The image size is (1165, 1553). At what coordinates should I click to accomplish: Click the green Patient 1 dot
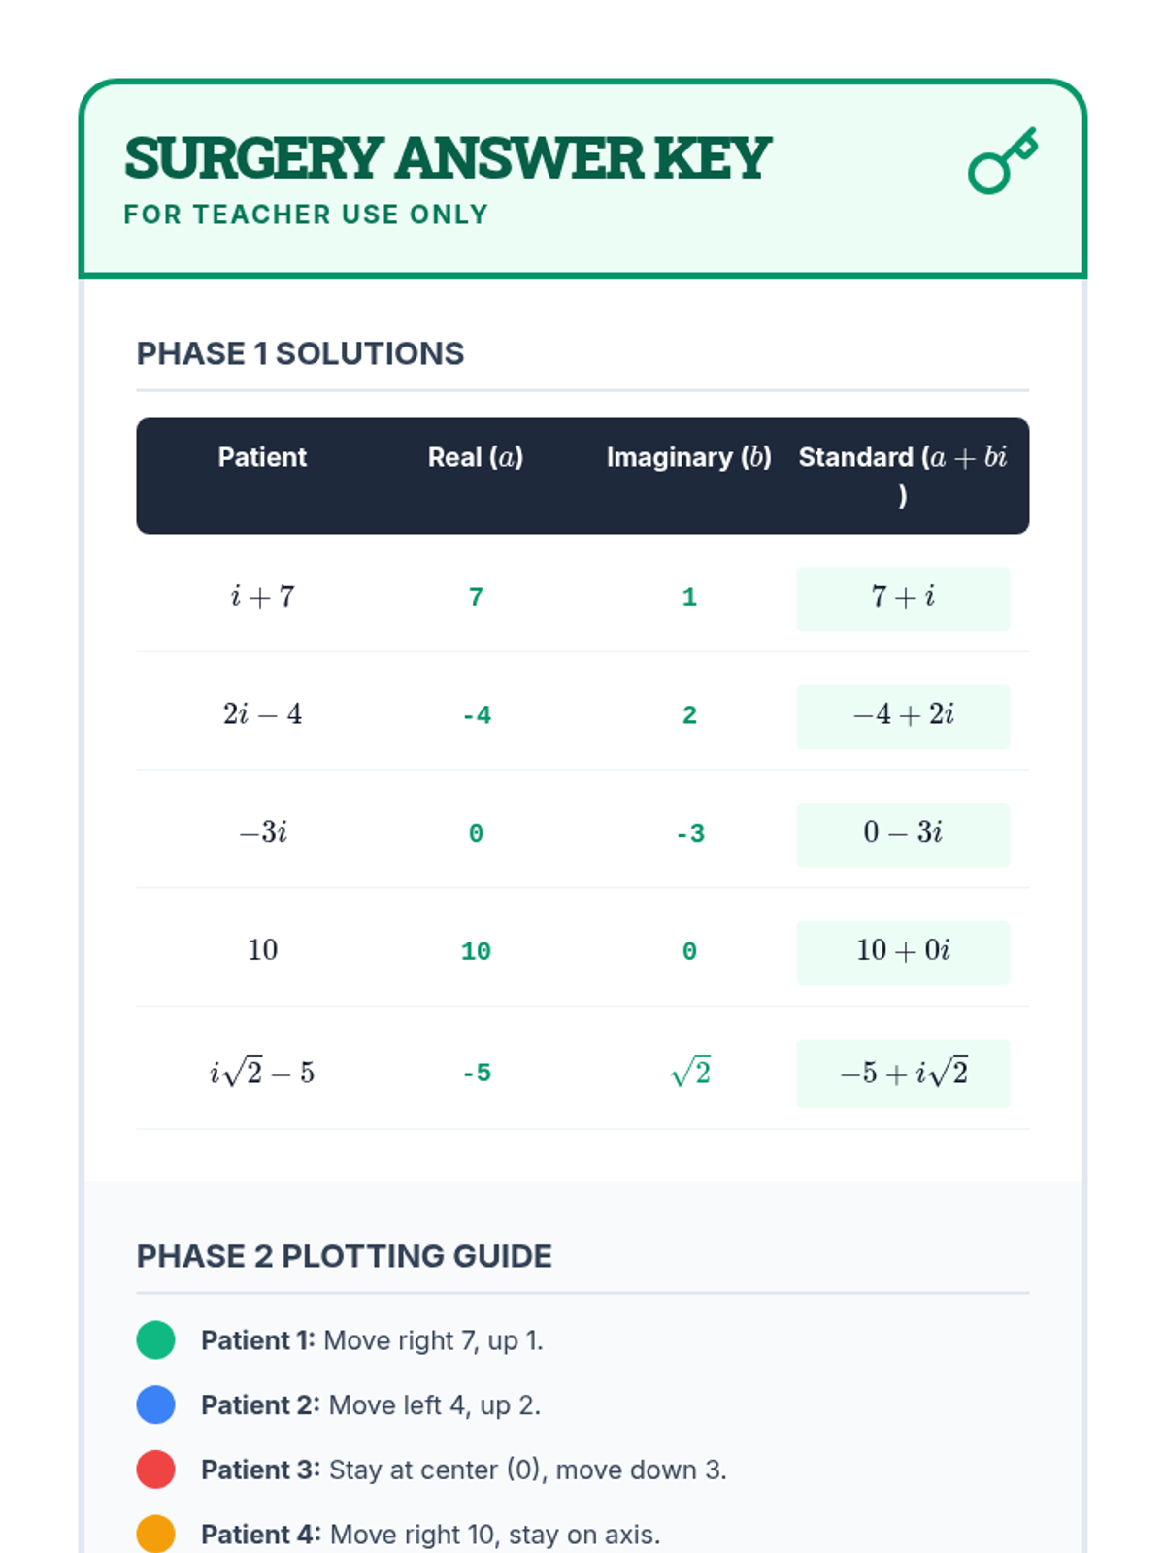(x=155, y=1339)
